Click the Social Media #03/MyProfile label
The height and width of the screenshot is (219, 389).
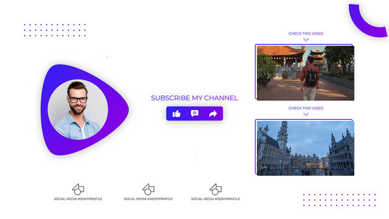[216, 199]
